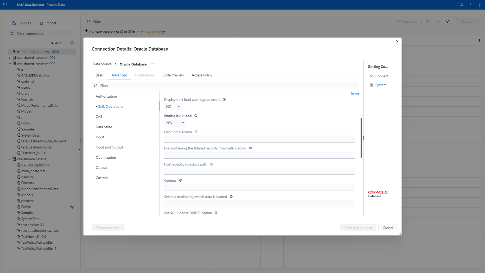Refresh the connections list icon
Image resolution: width=485 pixels, height=273 pixels.
click(72, 43)
